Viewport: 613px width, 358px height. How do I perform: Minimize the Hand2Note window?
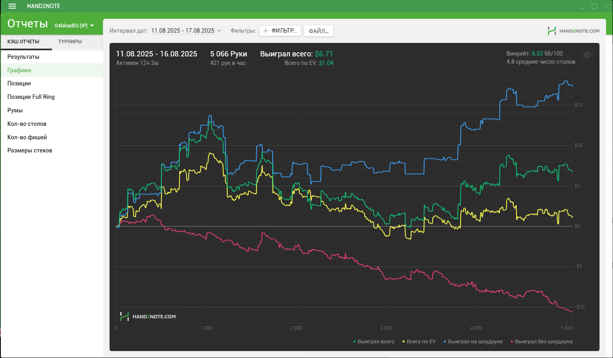[x=582, y=6]
